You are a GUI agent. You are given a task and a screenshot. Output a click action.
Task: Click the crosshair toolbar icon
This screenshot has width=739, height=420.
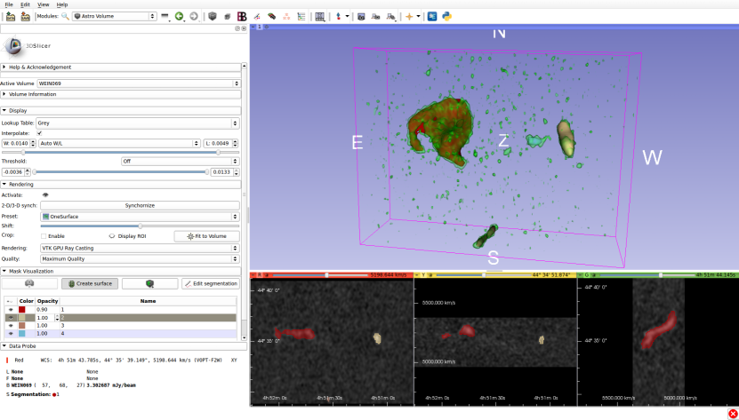click(410, 16)
